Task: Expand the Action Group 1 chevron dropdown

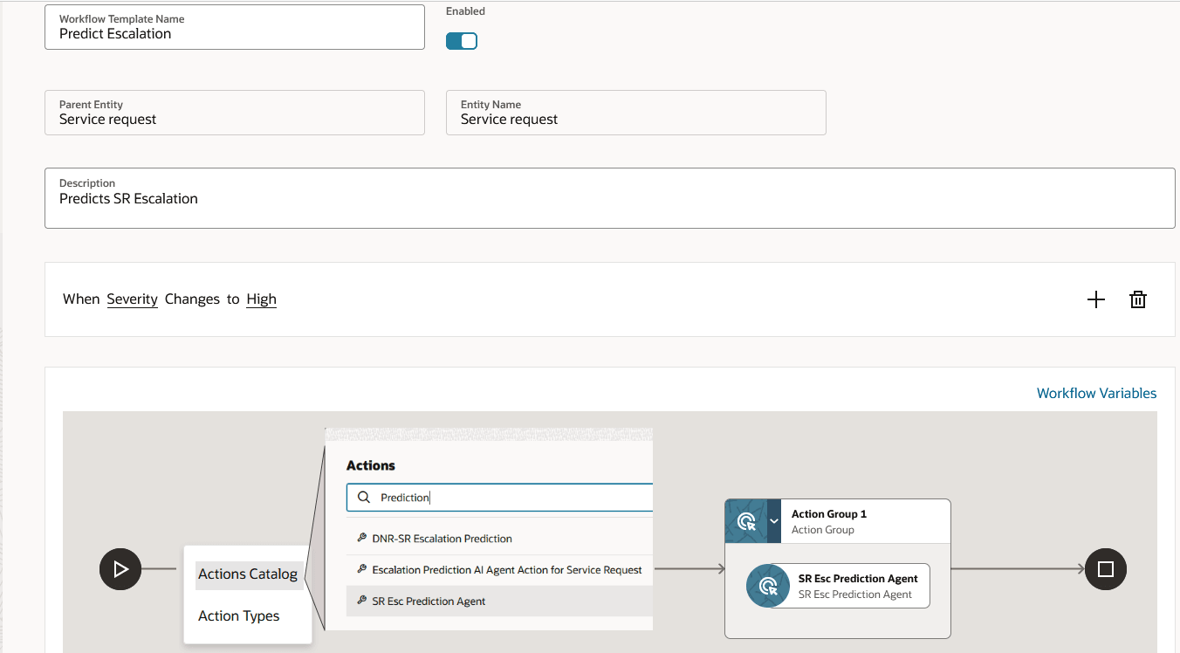Action: coord(775,520)
